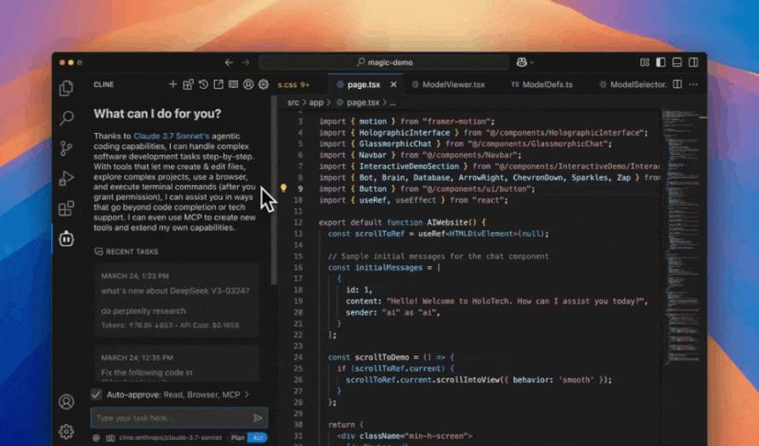The height and width of the screenshot is (446, 759).
Task: Click 'MARCH 24, 1:23 PM' task timestamp
Action: (x=135, y=276)
